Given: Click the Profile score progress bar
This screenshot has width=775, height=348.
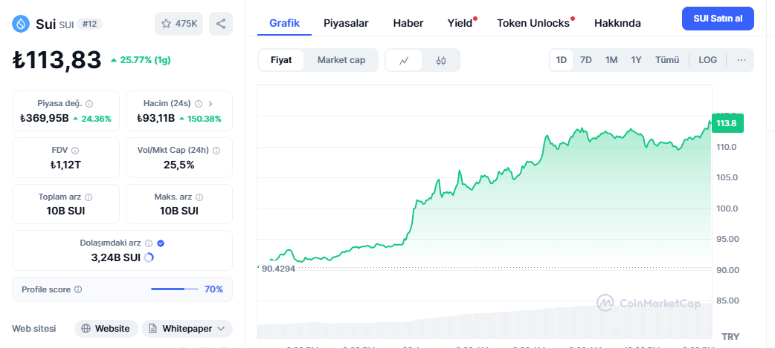Looking at the screenshot, I should click(x=175, y=289).
